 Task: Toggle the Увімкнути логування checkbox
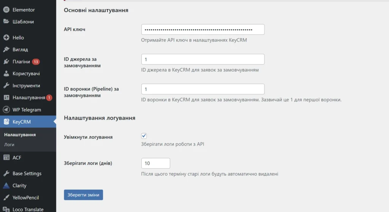point(144,136)
